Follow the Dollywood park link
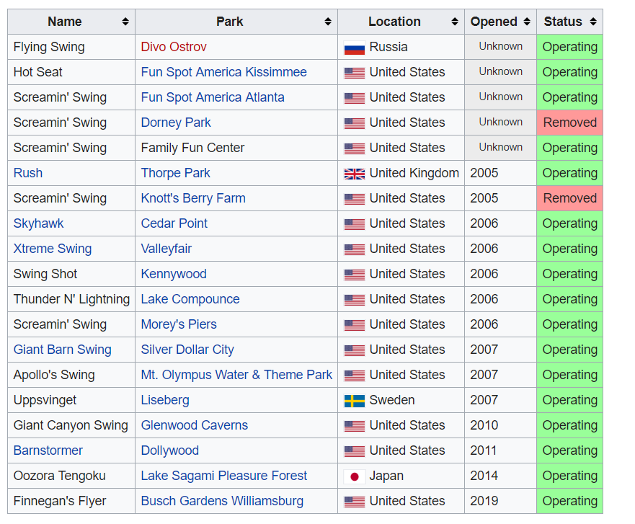This screenshot has width=635, height=524. click(169, 450)
